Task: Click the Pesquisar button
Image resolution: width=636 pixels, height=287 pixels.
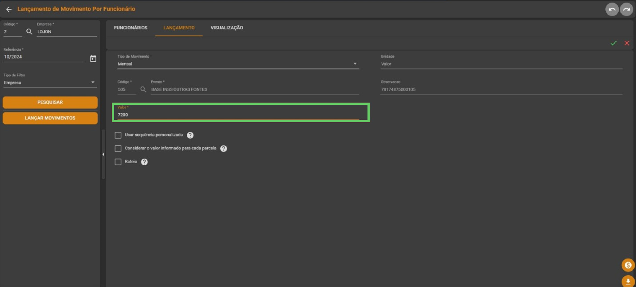Action: pyautogui.click(x=50, y=102)
